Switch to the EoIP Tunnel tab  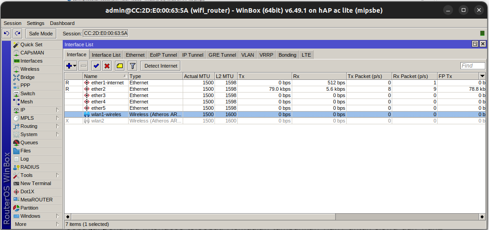(x=163, y=55)
